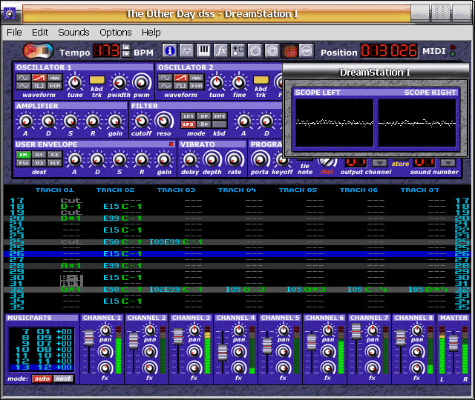
Task: Select sawtooth waveform for Oscillator 1
Action: [x=39, y=78]
